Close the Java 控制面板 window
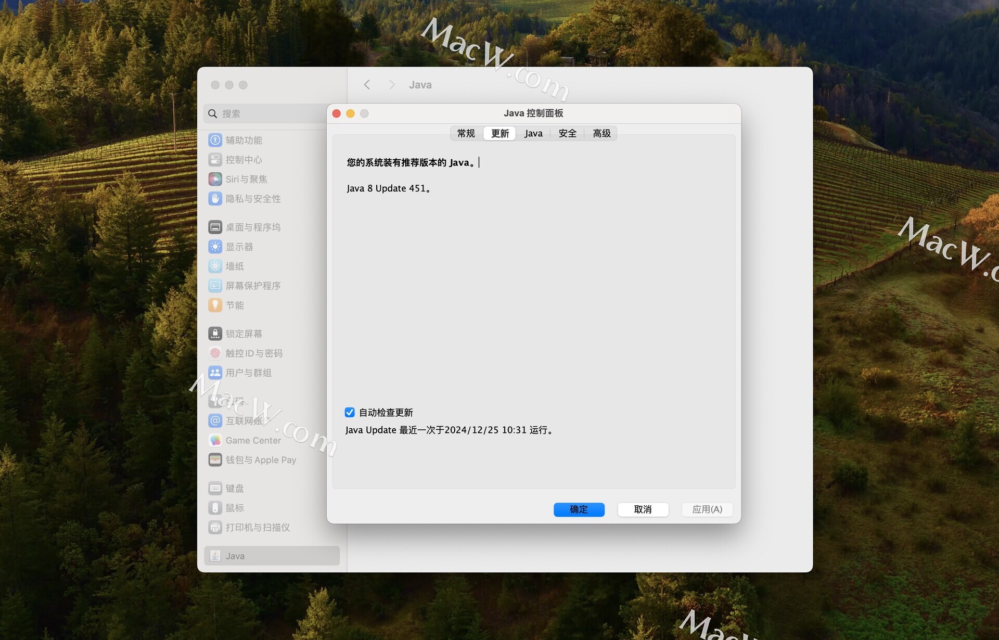Screen dimensions: 999x640 337,113
